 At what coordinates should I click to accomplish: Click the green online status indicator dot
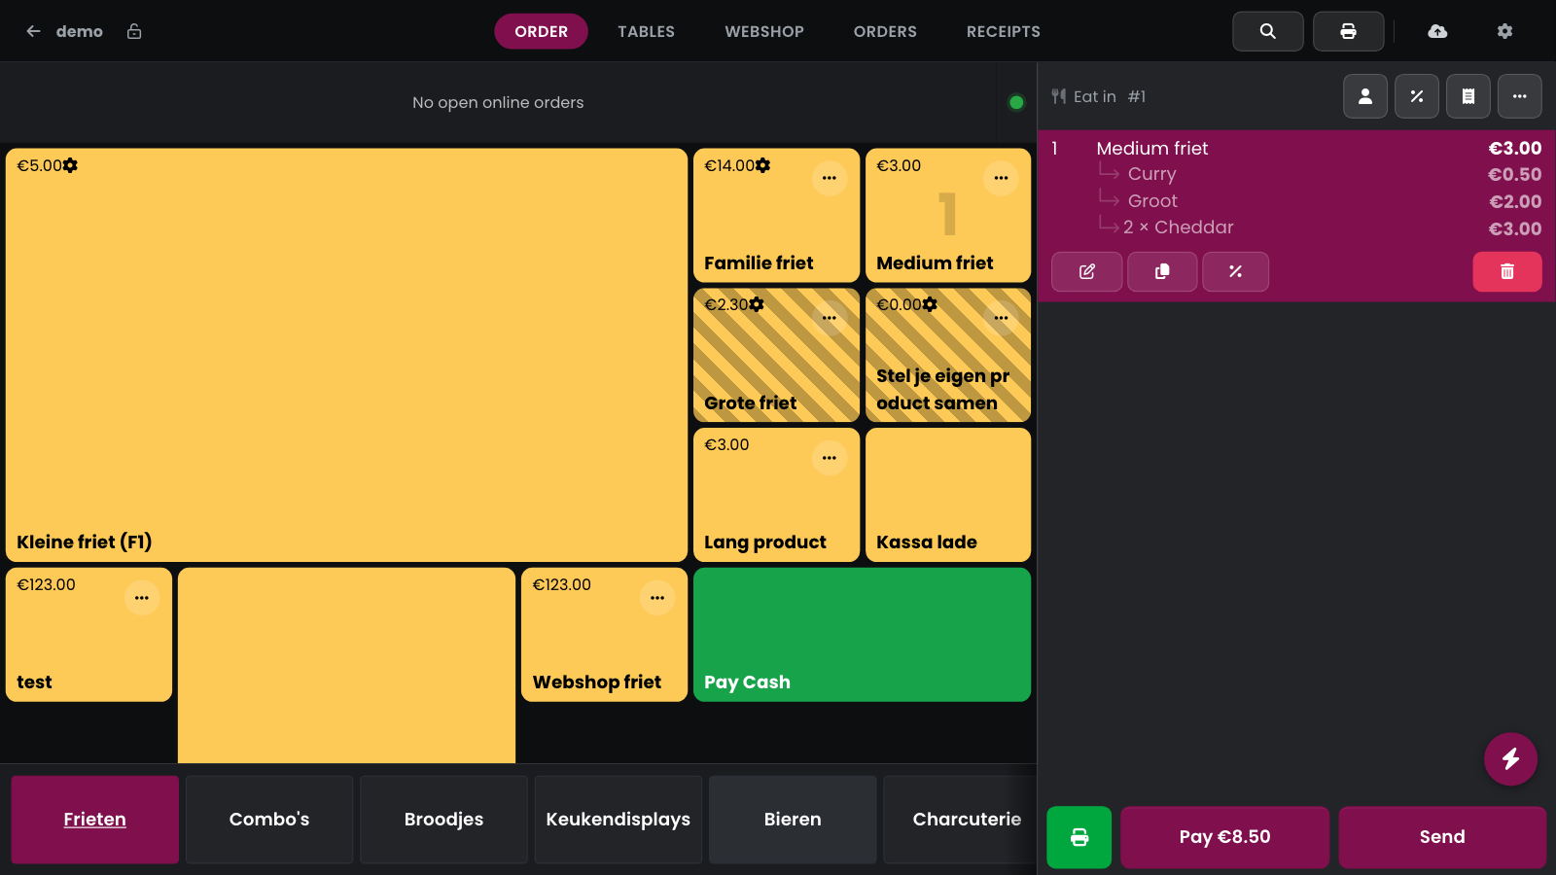[x=1016, y=102]
